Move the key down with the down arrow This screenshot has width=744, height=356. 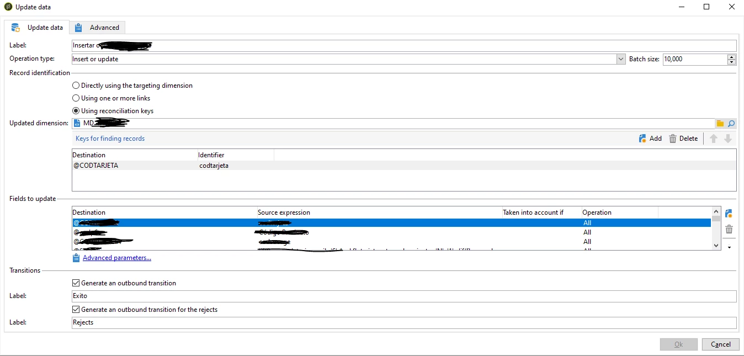[728, 139]
